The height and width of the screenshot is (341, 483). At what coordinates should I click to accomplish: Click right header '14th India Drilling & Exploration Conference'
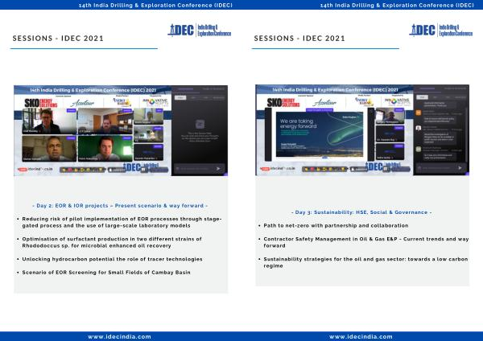coord(397,6)
